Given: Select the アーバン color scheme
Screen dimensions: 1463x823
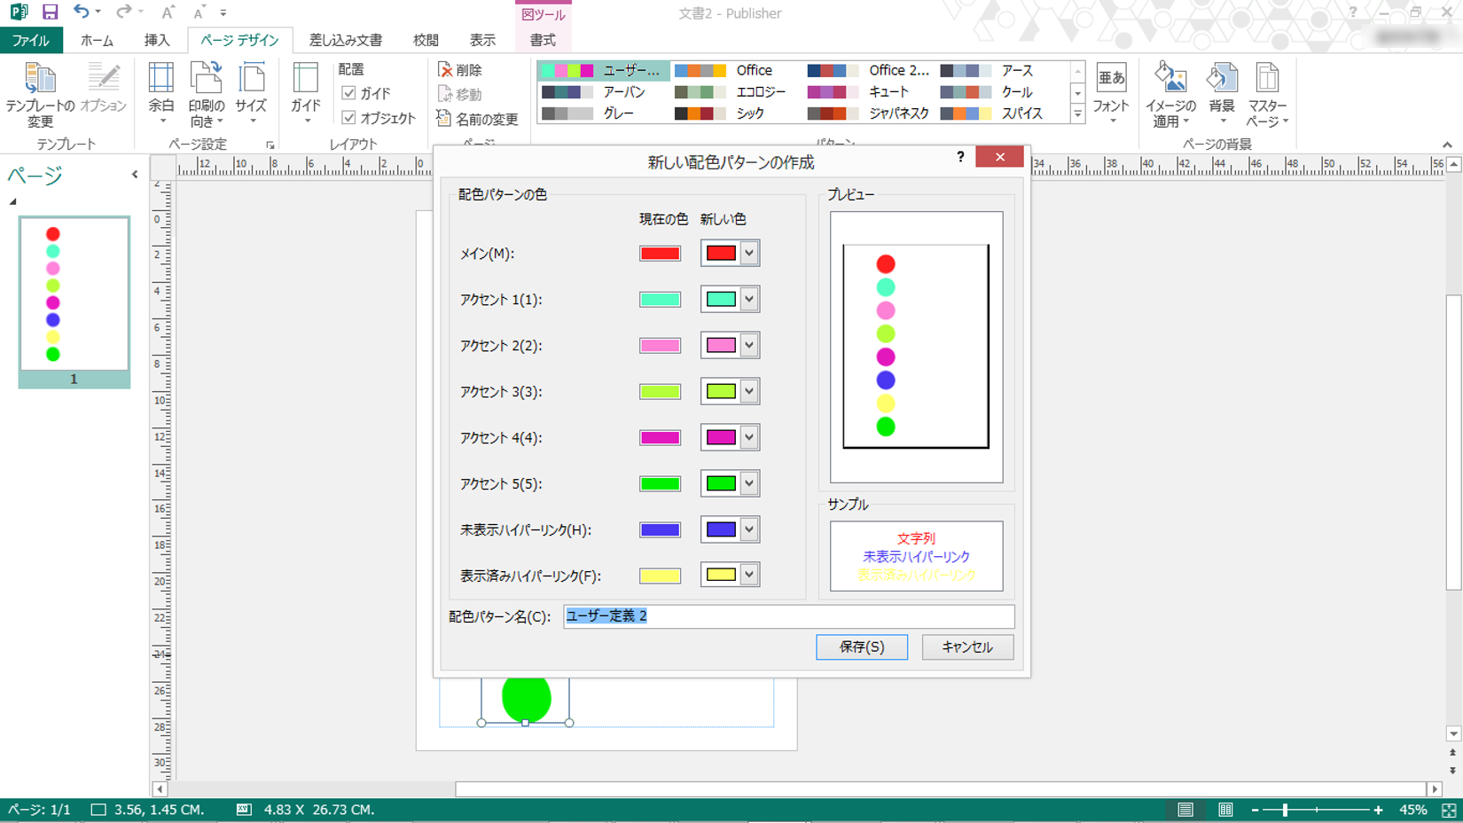Looking at the screenshot, I should click(x=603, y=92).
